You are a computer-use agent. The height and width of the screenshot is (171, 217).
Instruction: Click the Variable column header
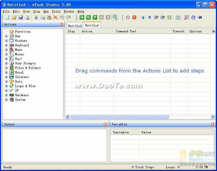click(124, 132)
